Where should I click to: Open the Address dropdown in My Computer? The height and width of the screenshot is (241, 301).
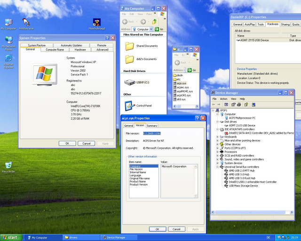(151, 29)
